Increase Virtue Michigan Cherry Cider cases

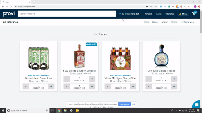(133, 86)
